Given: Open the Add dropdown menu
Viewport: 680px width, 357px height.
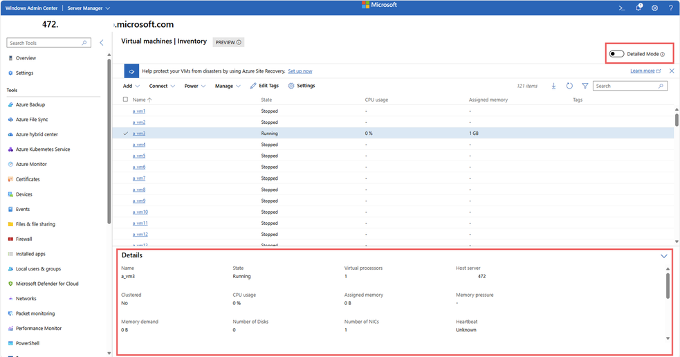Looking at the screenshot, I should tap(131, 86).
